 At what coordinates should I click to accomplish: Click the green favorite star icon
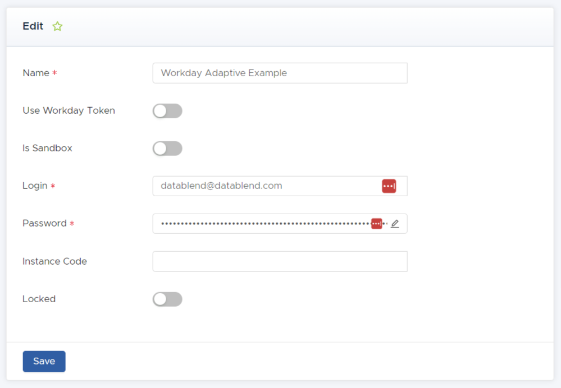click(x=57, y=26)
